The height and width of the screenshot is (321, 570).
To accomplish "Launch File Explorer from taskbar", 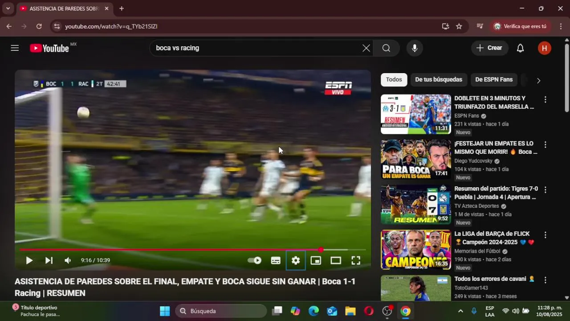I will pyautogui.click(x=350, y=311).
